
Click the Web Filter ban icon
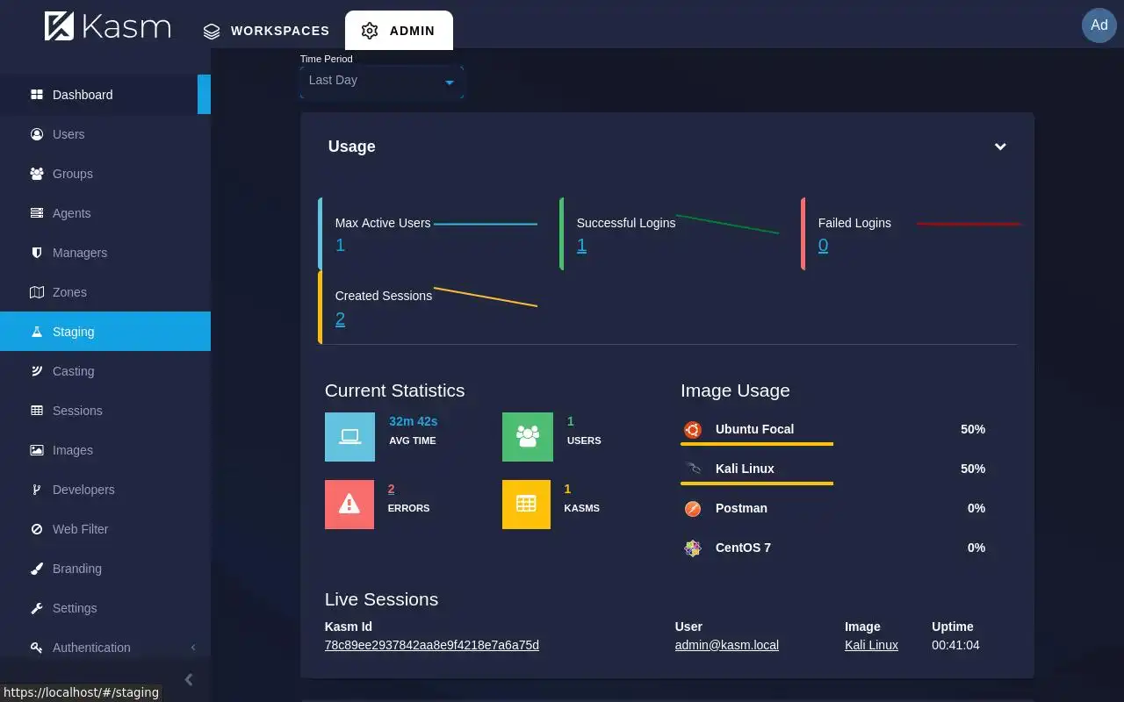click(37, 529)
